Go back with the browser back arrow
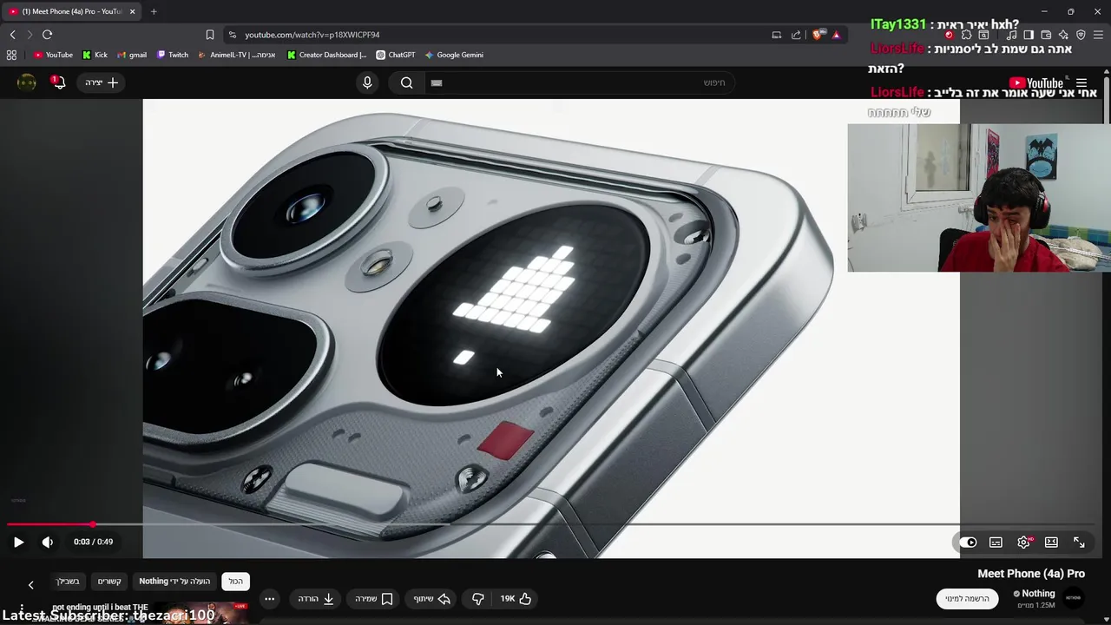This screenshot has width=1111, height=625. (x=12, y=35)
